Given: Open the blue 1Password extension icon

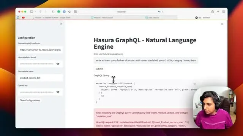Looking at the screenshot, I should 64,12.
